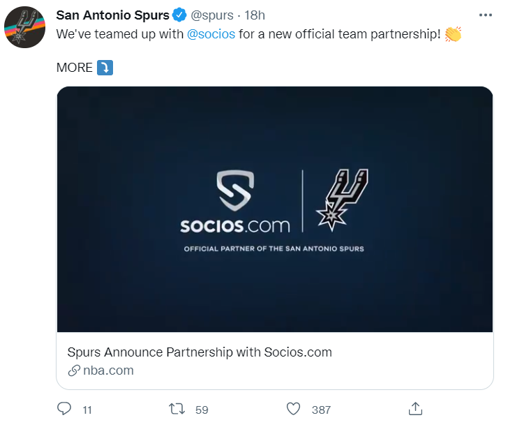
Task: Open the @socios mention link
Action: [x=211, y=34]
